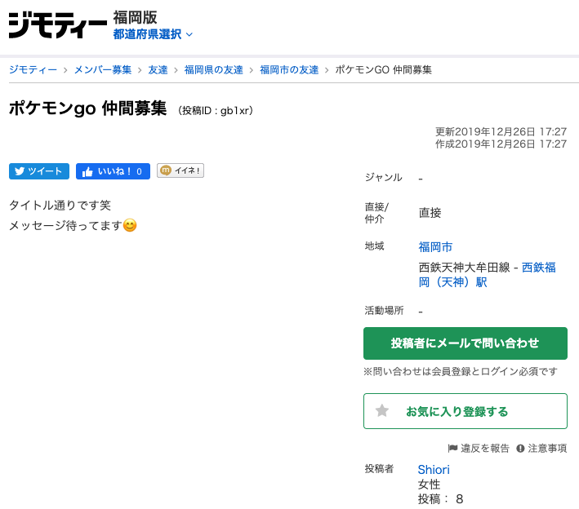The image size is (579, 509).
Task: Click the 活動場所 label
Action: [x=384, y=311]
